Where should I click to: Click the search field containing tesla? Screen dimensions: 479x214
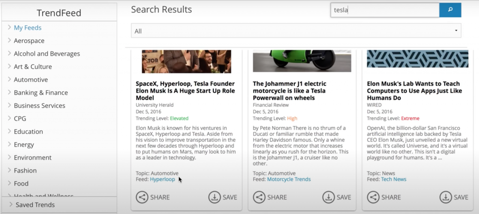(385, 10)
